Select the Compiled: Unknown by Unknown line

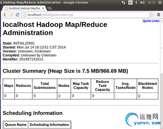point(29,55)
